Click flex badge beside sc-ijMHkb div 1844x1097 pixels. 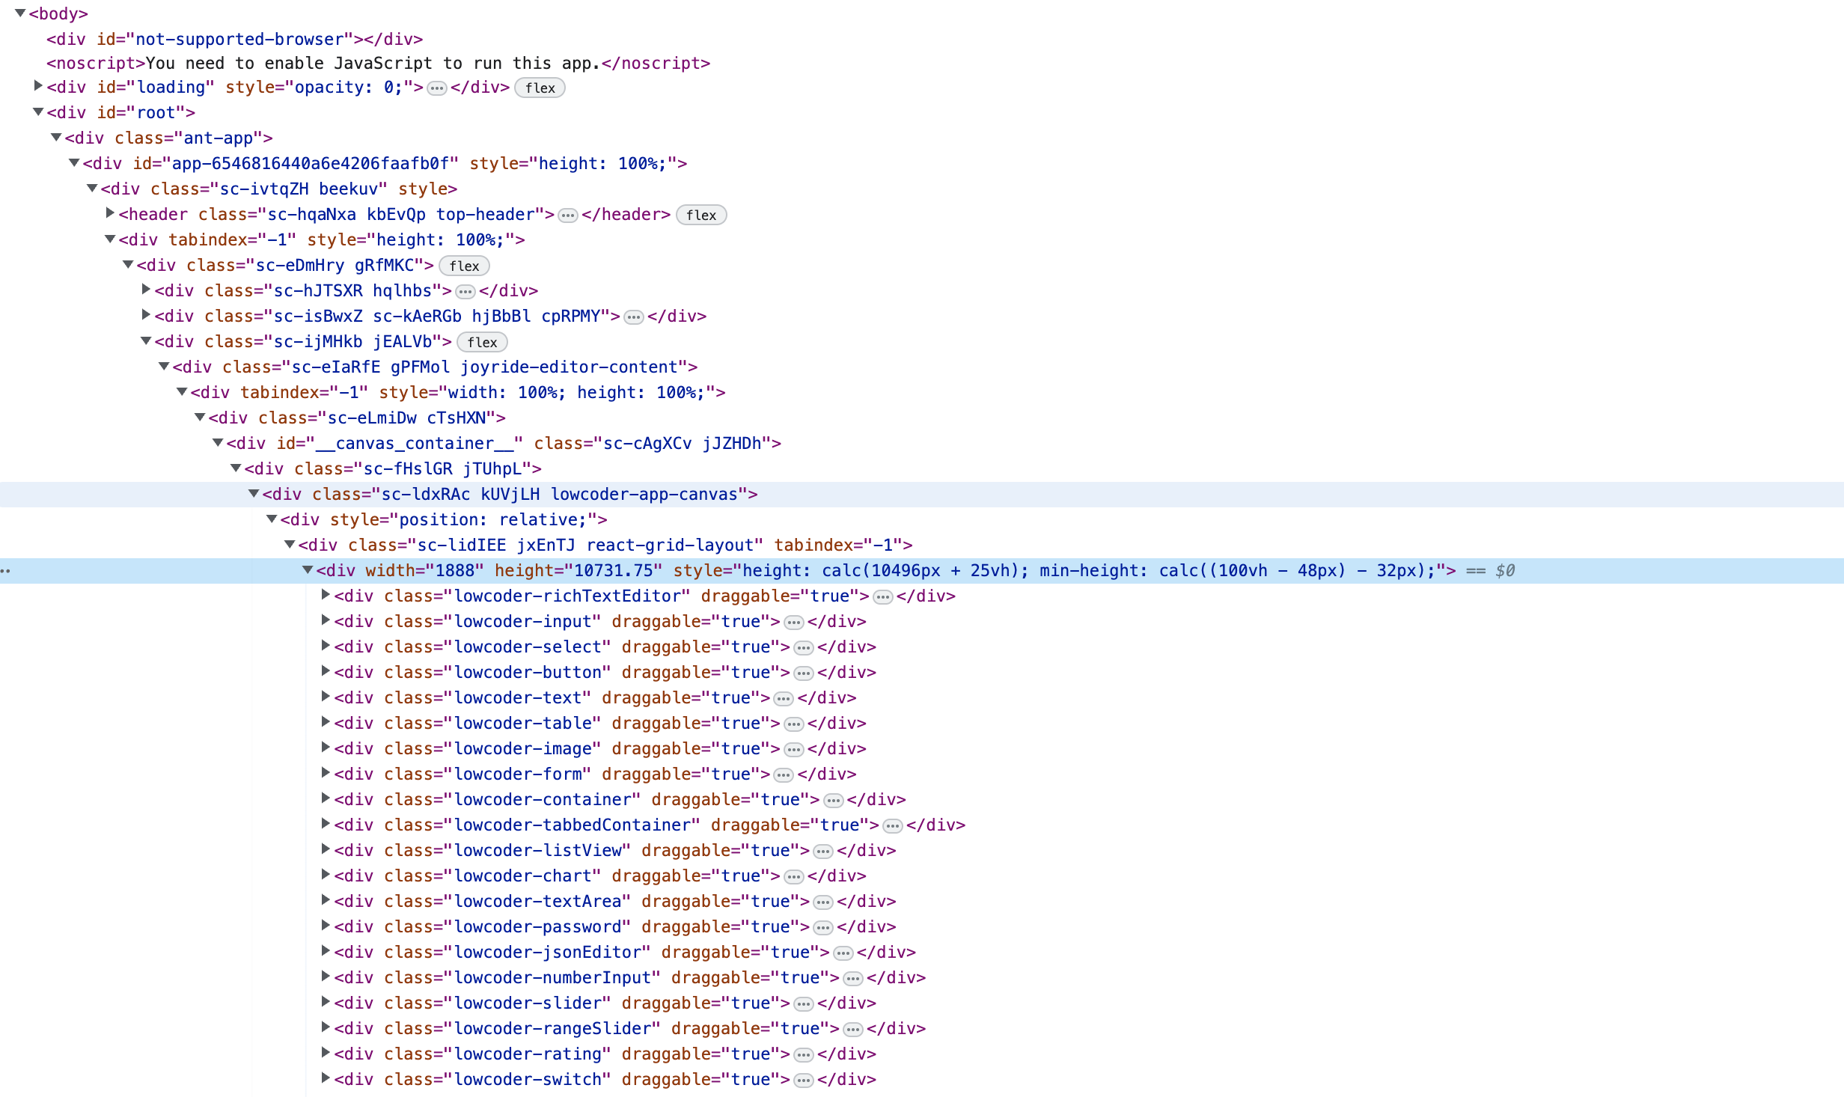pyautogui.click(x=482, y=343)
